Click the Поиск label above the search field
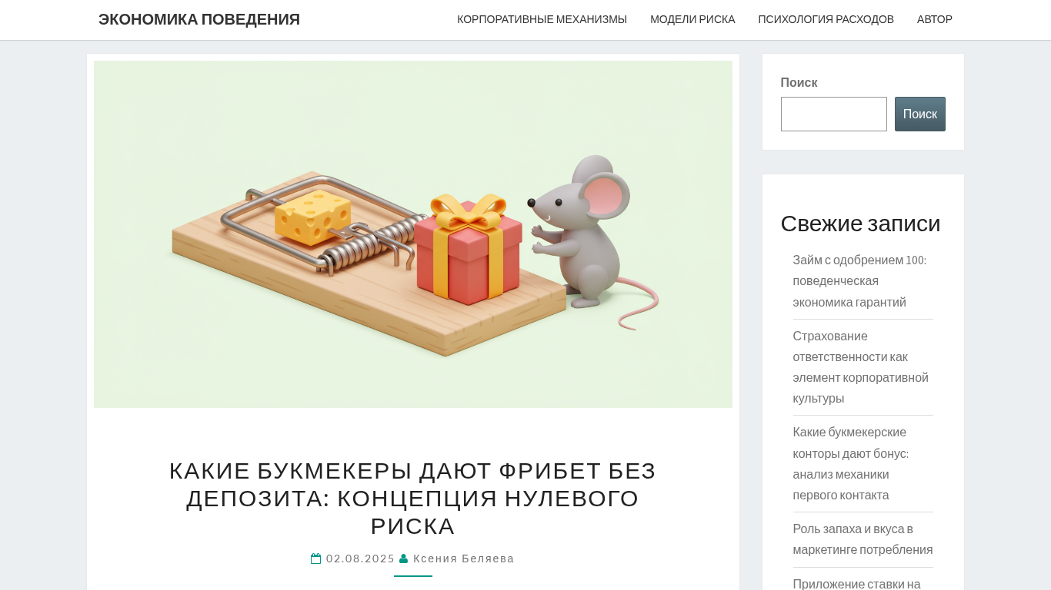 tap(799, 82)
